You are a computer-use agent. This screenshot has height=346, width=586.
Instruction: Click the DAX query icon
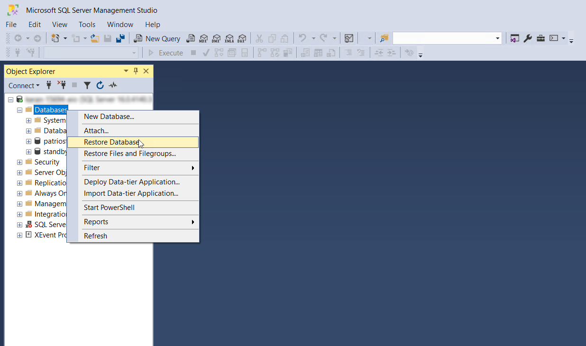click(242, 38)
